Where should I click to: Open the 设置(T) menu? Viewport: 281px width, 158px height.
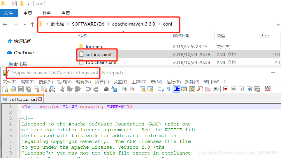120,82
